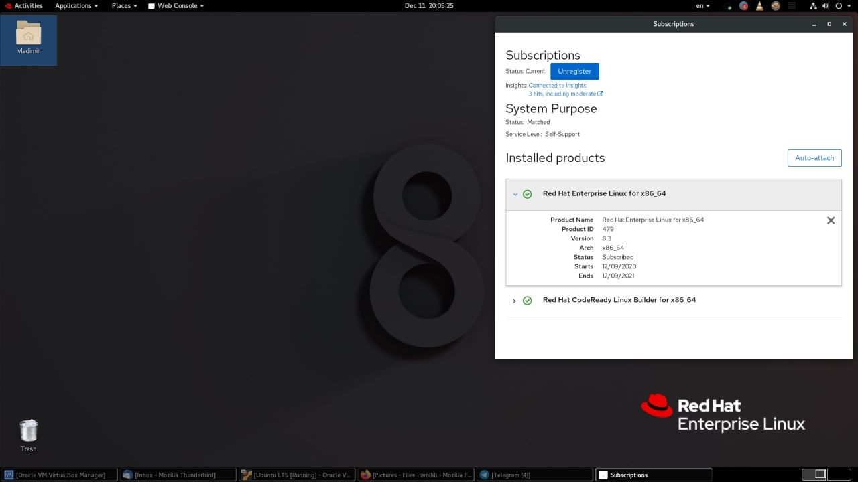Click the volume speaker icon
Viewport: 858px width, 482px height.
[826, 5]
